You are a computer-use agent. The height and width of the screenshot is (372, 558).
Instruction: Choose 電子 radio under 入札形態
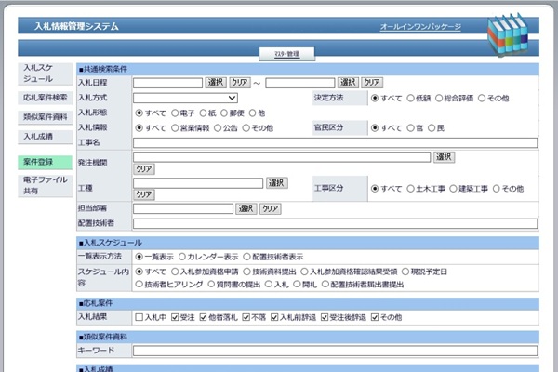174,113
